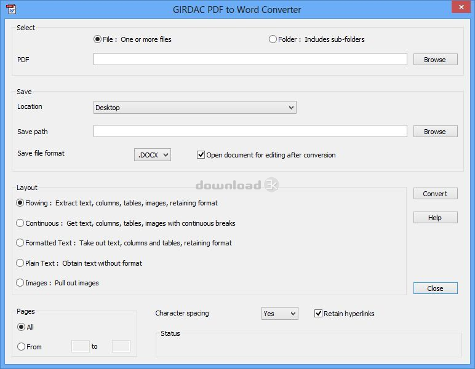Click the Close button

(436, 288)
